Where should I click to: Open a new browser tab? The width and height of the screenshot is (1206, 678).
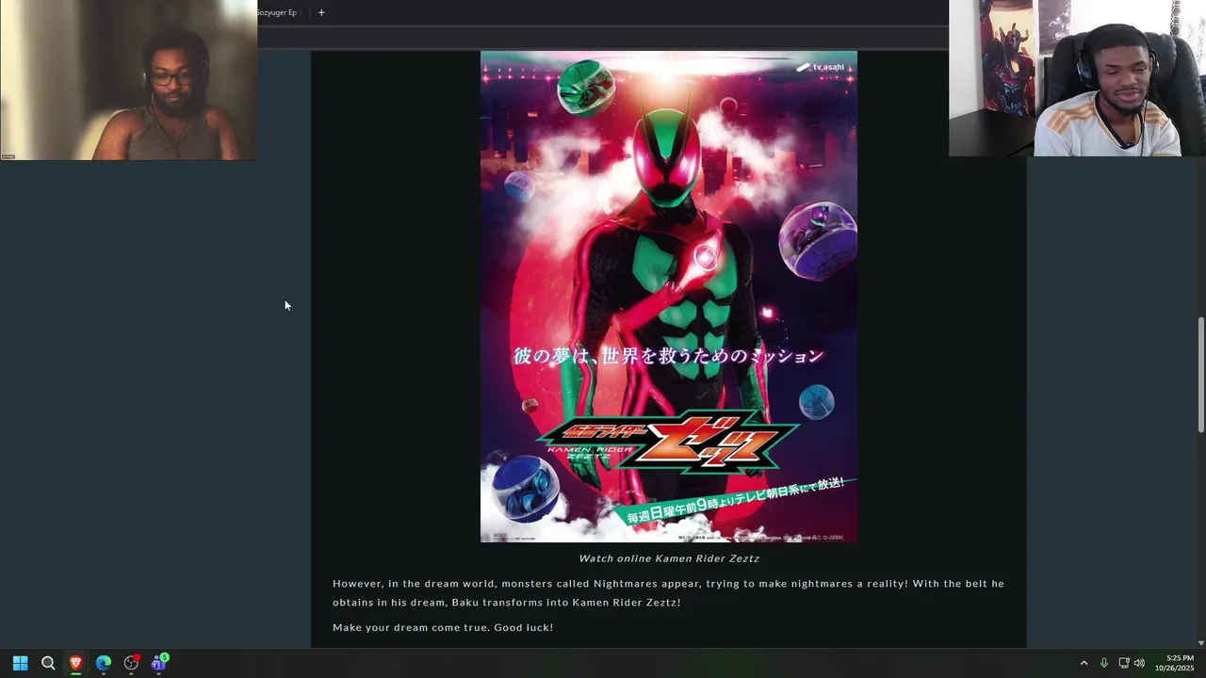click(x=321, y=12)
